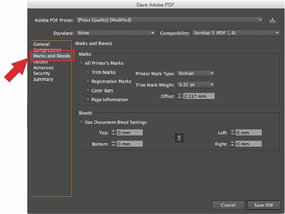Viewport: 285px width, 214px height.
Task: Select General in the sidebar list
Action: tap(41, 44)
